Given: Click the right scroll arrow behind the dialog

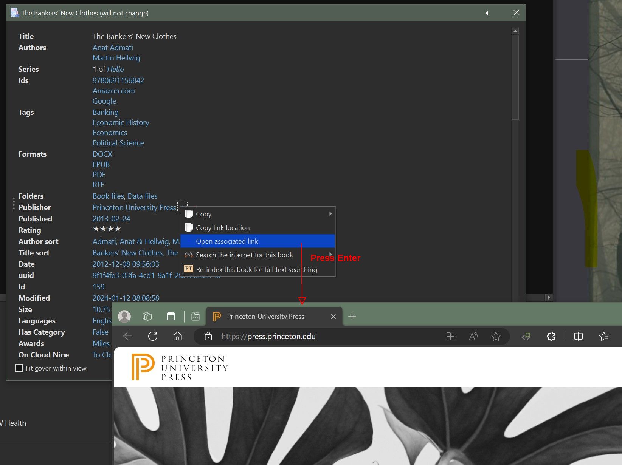Looking at the screenshot, I should tap(549, 298).
